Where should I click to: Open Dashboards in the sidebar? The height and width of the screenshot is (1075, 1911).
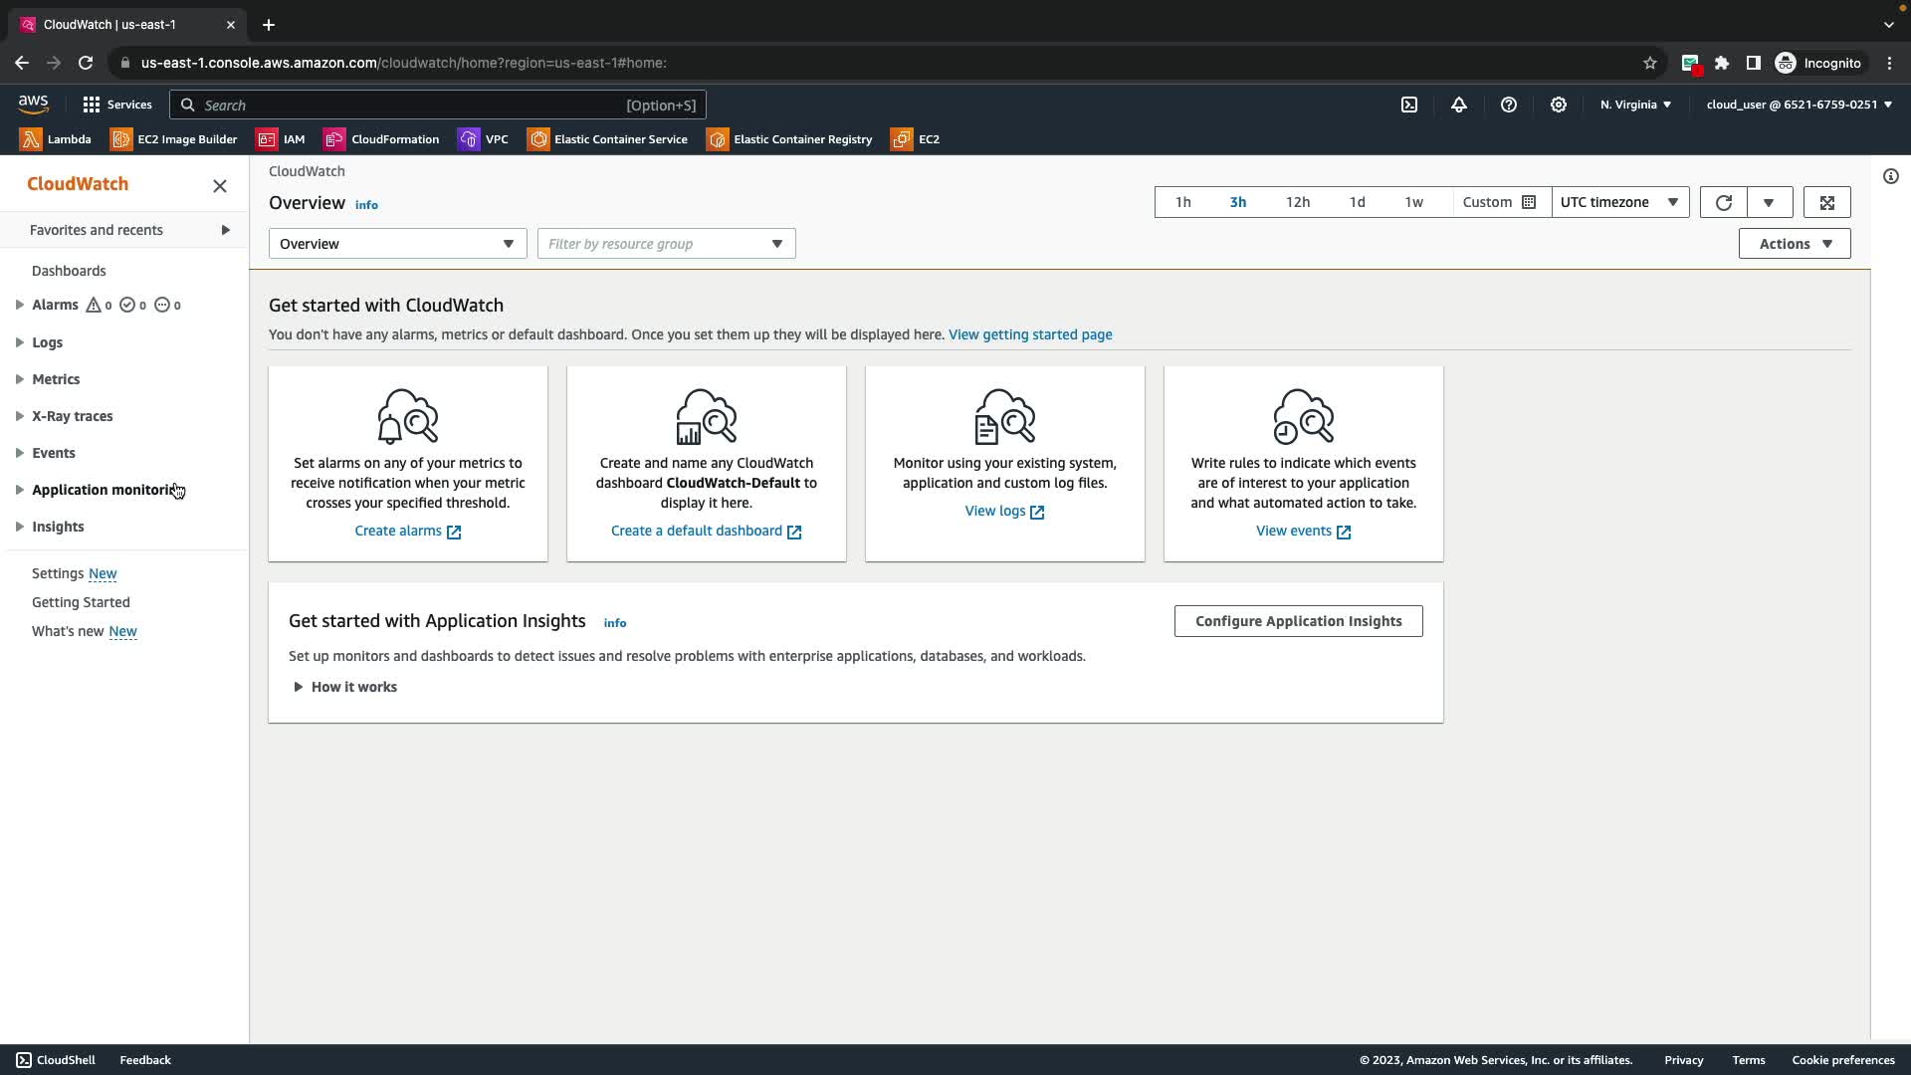click(69, 271)
